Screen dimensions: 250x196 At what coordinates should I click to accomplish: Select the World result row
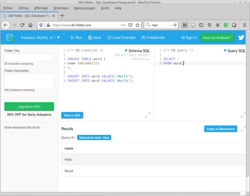[153, 171]
